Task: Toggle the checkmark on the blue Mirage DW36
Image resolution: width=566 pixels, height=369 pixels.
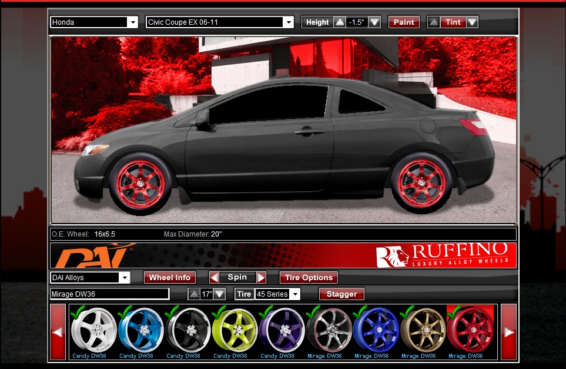Action: point(360,314)
